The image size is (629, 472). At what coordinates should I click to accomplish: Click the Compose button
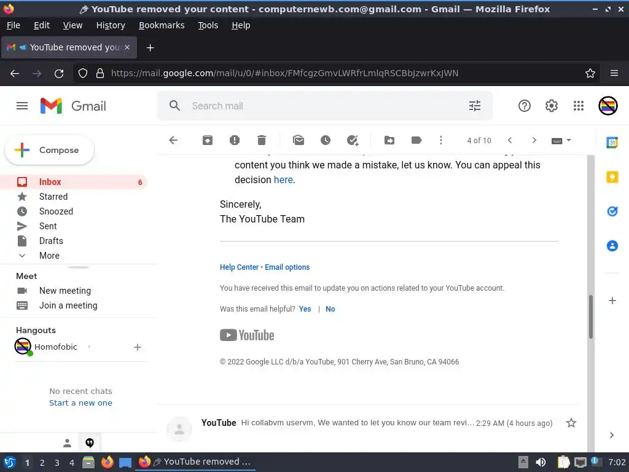49,150
